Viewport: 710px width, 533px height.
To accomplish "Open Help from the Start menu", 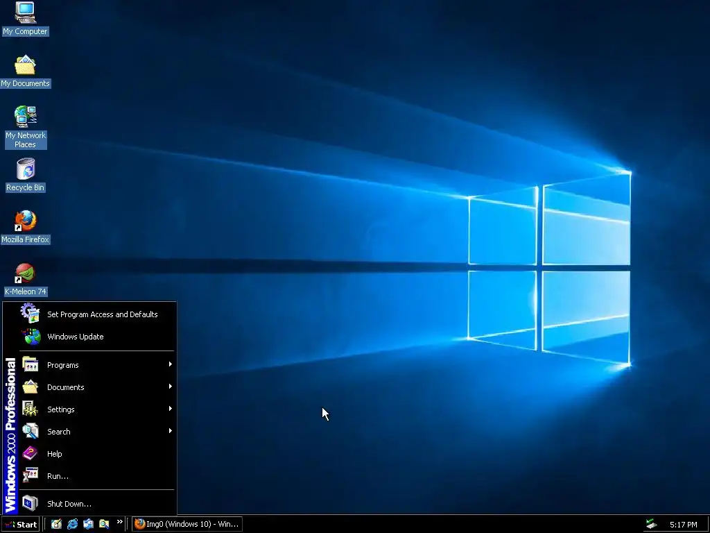I will (97, 454).
